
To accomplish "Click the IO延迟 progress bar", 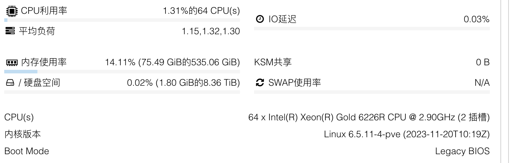I will click(x=372, y=29).
